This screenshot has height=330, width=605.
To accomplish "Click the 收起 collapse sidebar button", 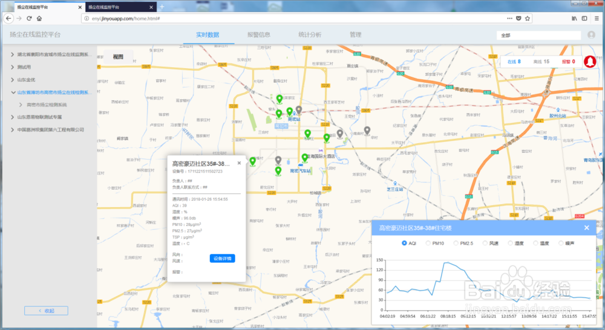I will (x=46, y=310).
